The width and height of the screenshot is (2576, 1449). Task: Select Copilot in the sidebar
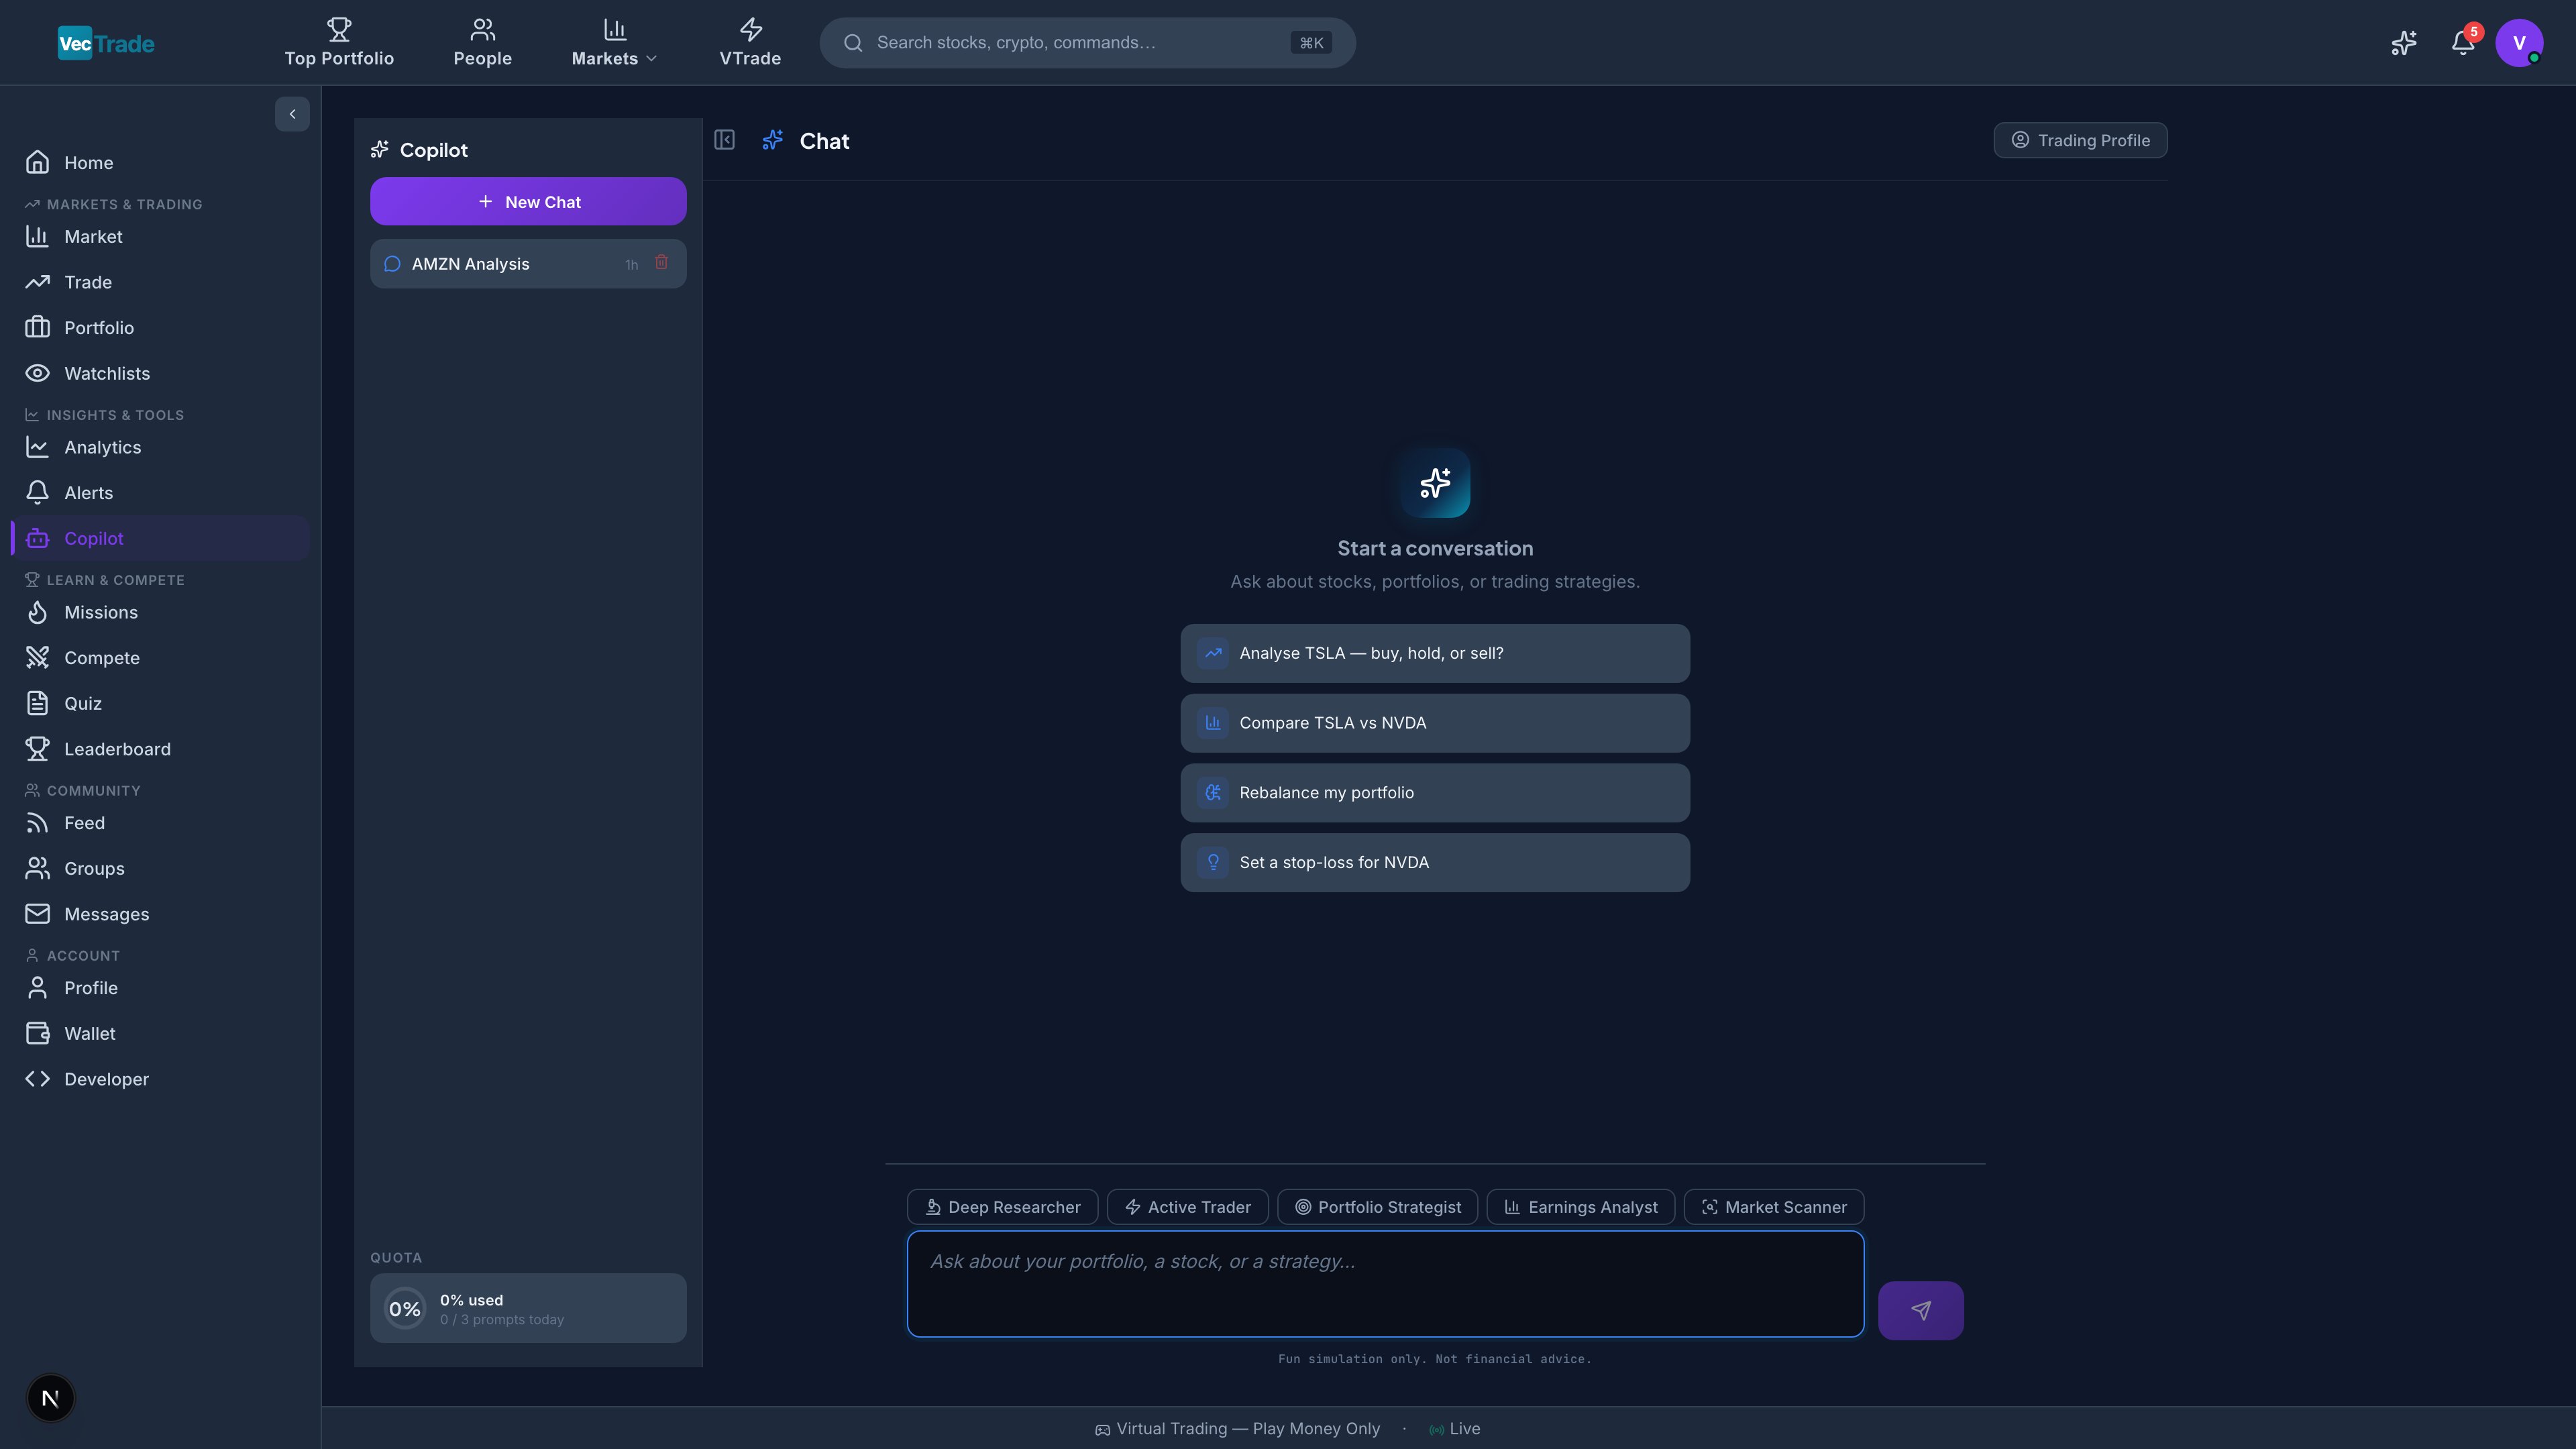tap(160, 539)
